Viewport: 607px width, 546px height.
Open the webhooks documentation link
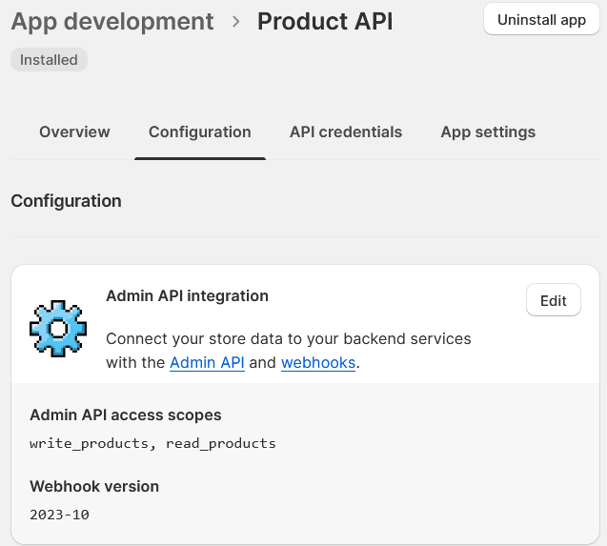coord(318,363)
